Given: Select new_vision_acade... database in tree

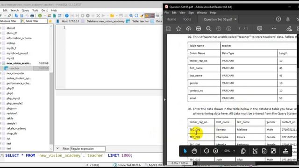Looking at the screenshot, I should click(x=19, y=63).
